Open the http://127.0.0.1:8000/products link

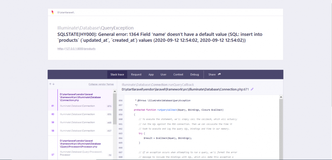click(76, 49)
